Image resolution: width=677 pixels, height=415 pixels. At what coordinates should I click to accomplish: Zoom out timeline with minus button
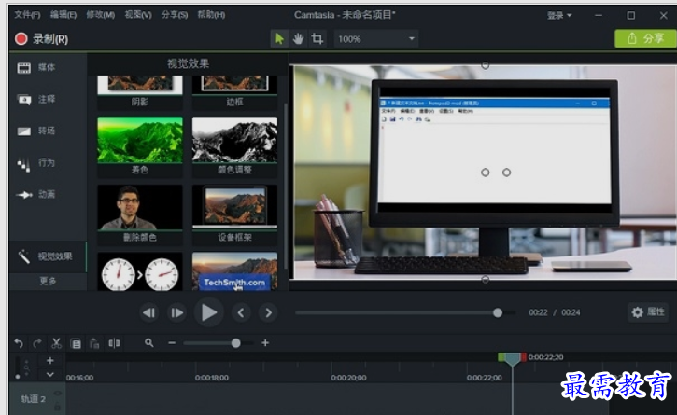point(172,343)
